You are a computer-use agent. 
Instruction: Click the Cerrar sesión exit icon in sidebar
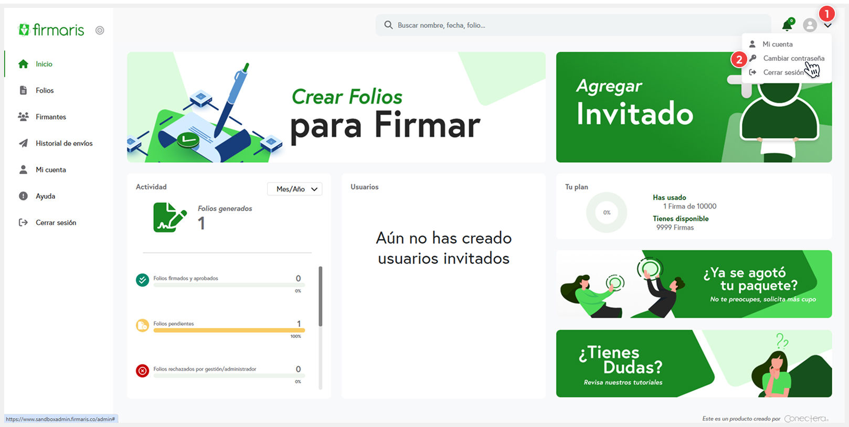coord(23,222)
